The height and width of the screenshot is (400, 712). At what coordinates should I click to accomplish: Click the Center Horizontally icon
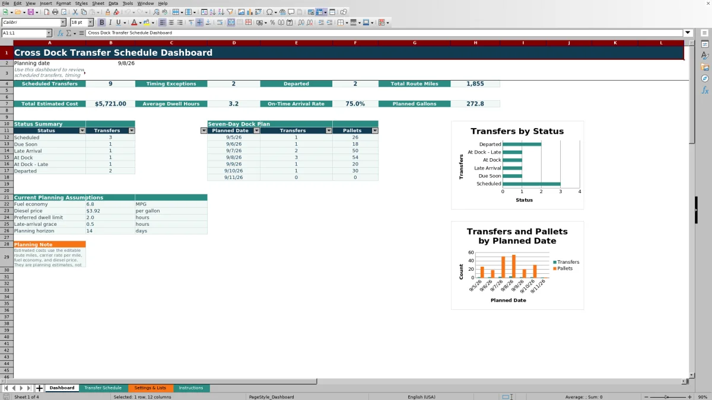[x=171, y=23]
